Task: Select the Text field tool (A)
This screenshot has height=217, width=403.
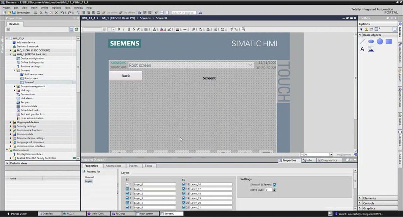Action: (x=362, y=49)
